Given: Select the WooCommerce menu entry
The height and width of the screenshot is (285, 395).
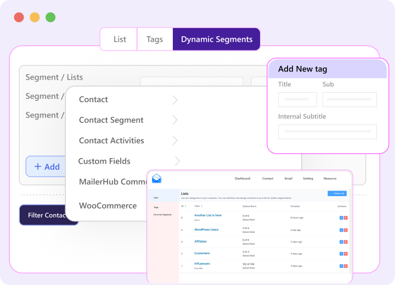Looking at the screenshot, I should click(108, 206).
